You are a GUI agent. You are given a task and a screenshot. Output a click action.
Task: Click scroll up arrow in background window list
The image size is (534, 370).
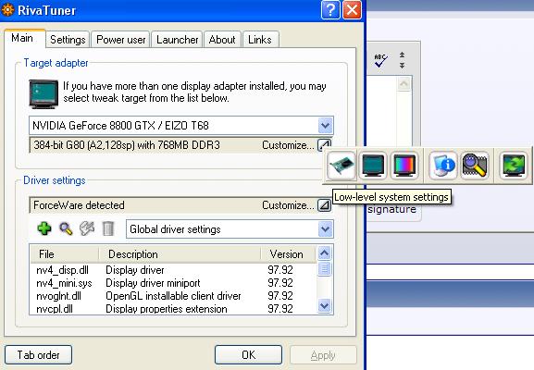pos(404,84)
